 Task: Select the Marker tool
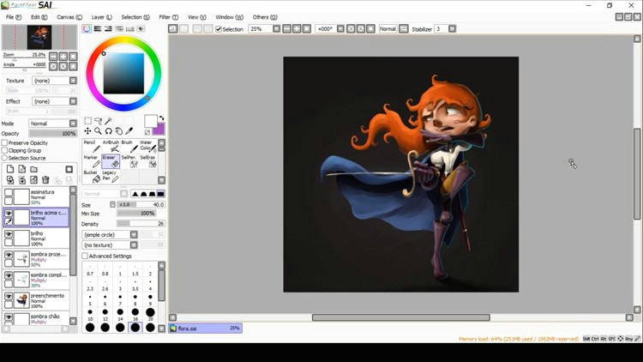pos(92,161)
